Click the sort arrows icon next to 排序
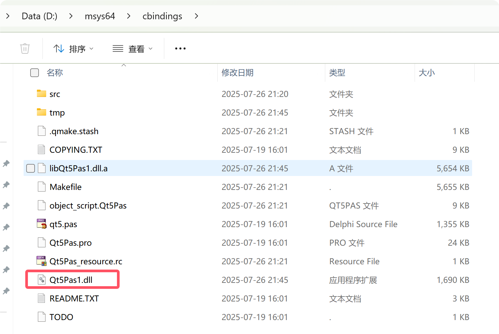 (58, 48)
